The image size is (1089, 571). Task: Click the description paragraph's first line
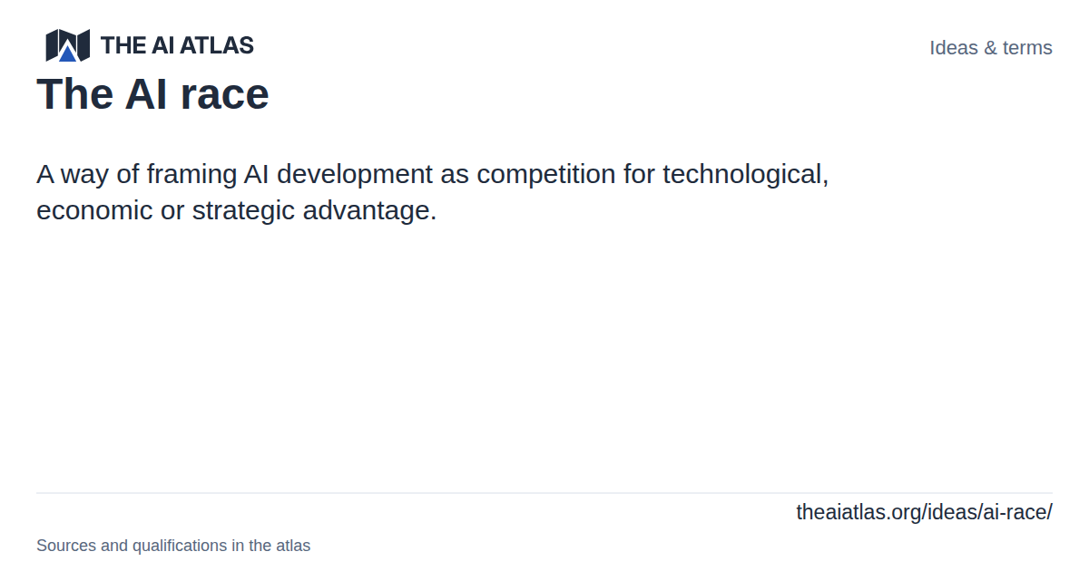click(x=433, y=174)
